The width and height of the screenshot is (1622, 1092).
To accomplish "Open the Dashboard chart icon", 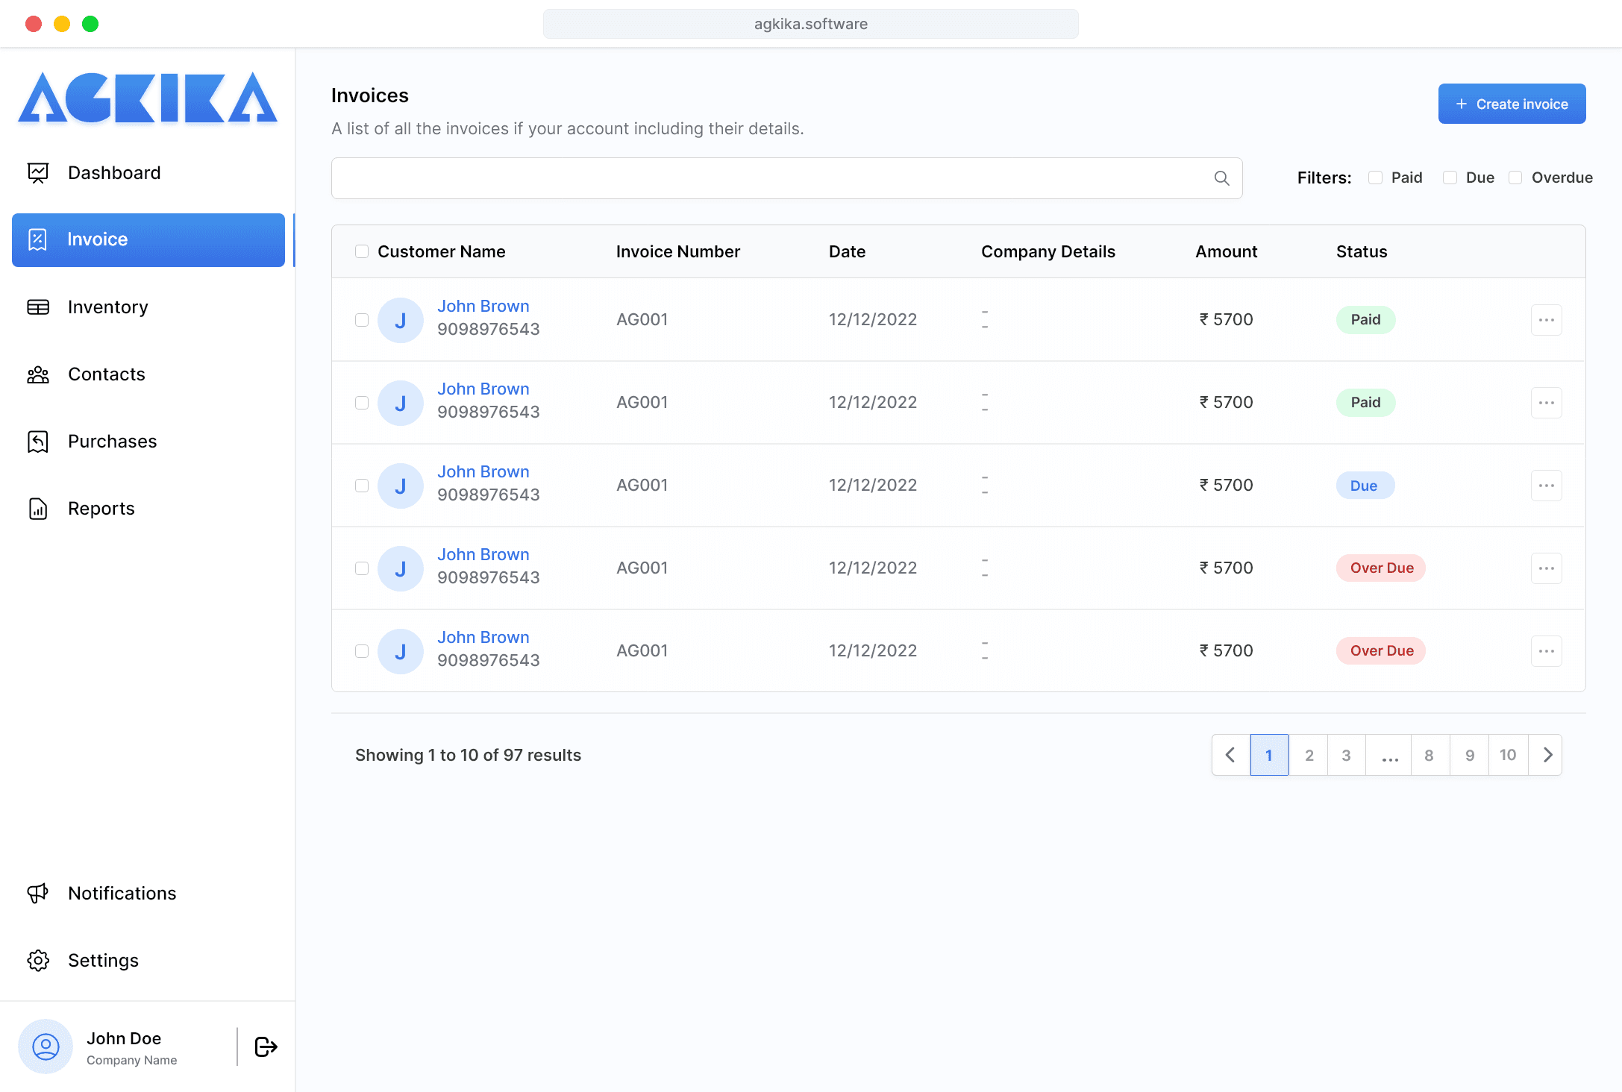I will pyautogui.click(x=38, y=173).
